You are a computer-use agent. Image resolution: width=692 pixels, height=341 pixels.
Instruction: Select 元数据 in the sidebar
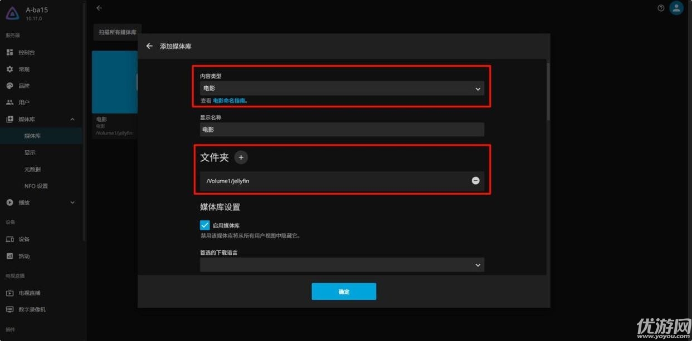[32, 169]
